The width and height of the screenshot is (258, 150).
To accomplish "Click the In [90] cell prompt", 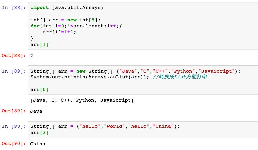I will coord(14,126).
